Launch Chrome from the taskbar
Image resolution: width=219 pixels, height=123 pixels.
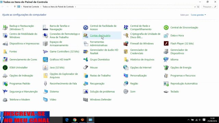point(75,120)
